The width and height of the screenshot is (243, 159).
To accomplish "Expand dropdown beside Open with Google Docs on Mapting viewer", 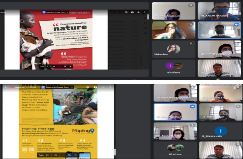I will (72, 87).
